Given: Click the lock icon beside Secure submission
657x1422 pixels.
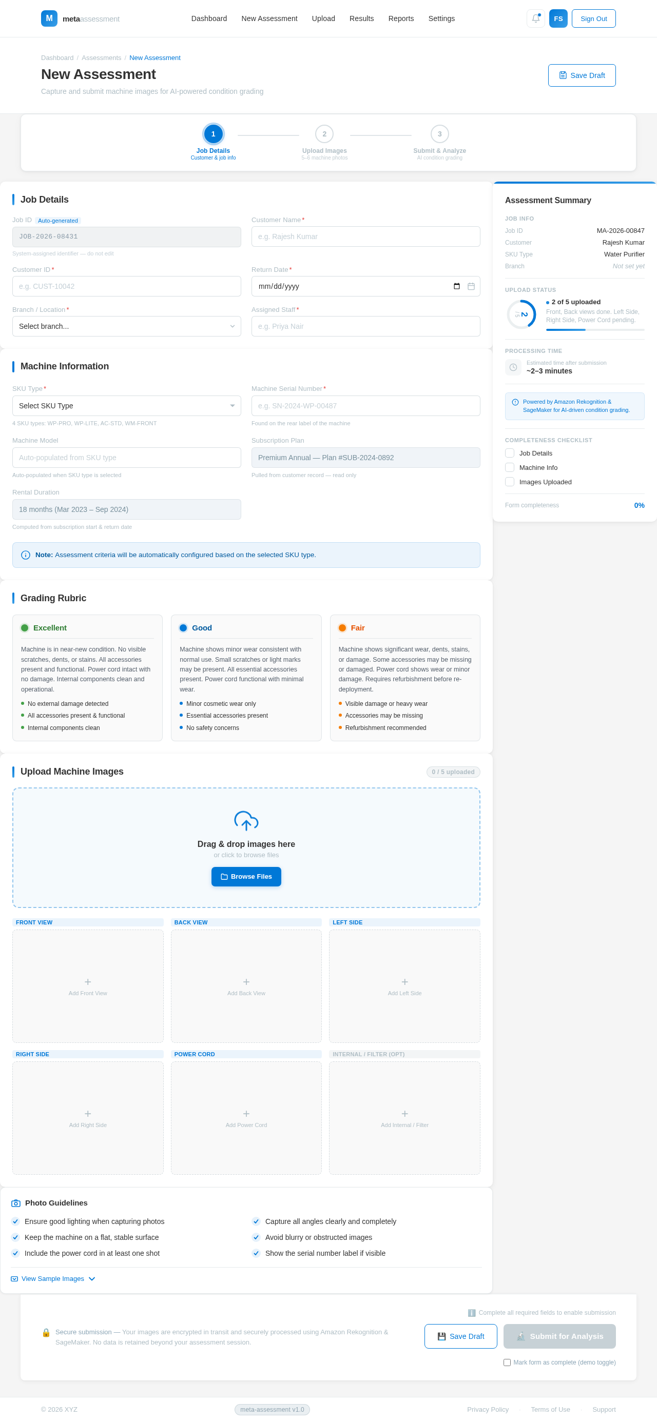Looking at the screenshot, I should [46, 1332].
